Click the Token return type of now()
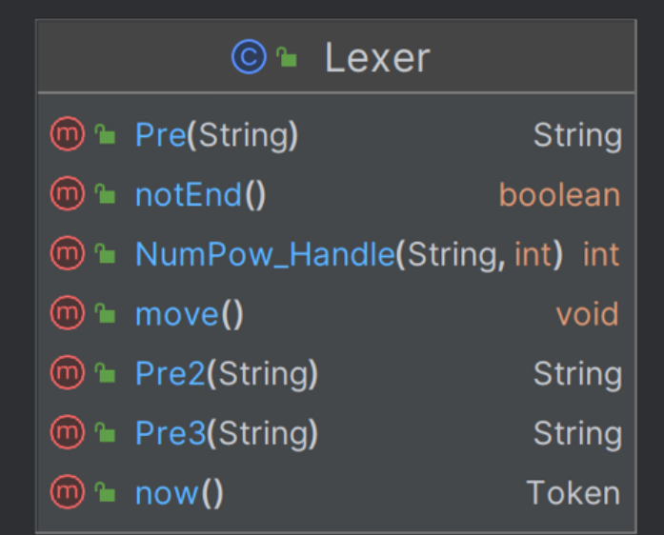Image resolution: width=664 pixels, height=535 pixels. 573,493
